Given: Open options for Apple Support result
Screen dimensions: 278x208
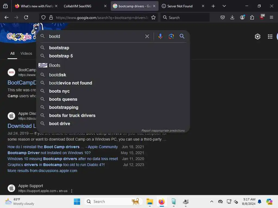Looking at the screenshot, I should click(72, 191).
